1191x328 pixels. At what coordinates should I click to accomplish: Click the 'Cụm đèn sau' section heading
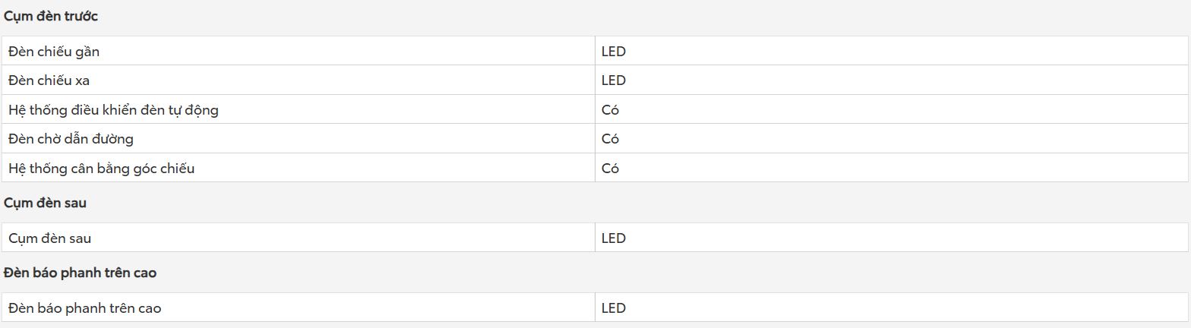46,203
